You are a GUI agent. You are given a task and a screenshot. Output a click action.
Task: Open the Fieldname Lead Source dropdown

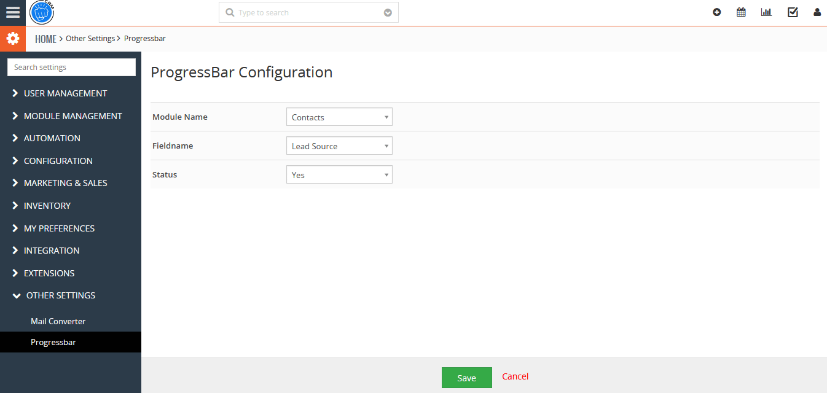(x=339, y=146)
